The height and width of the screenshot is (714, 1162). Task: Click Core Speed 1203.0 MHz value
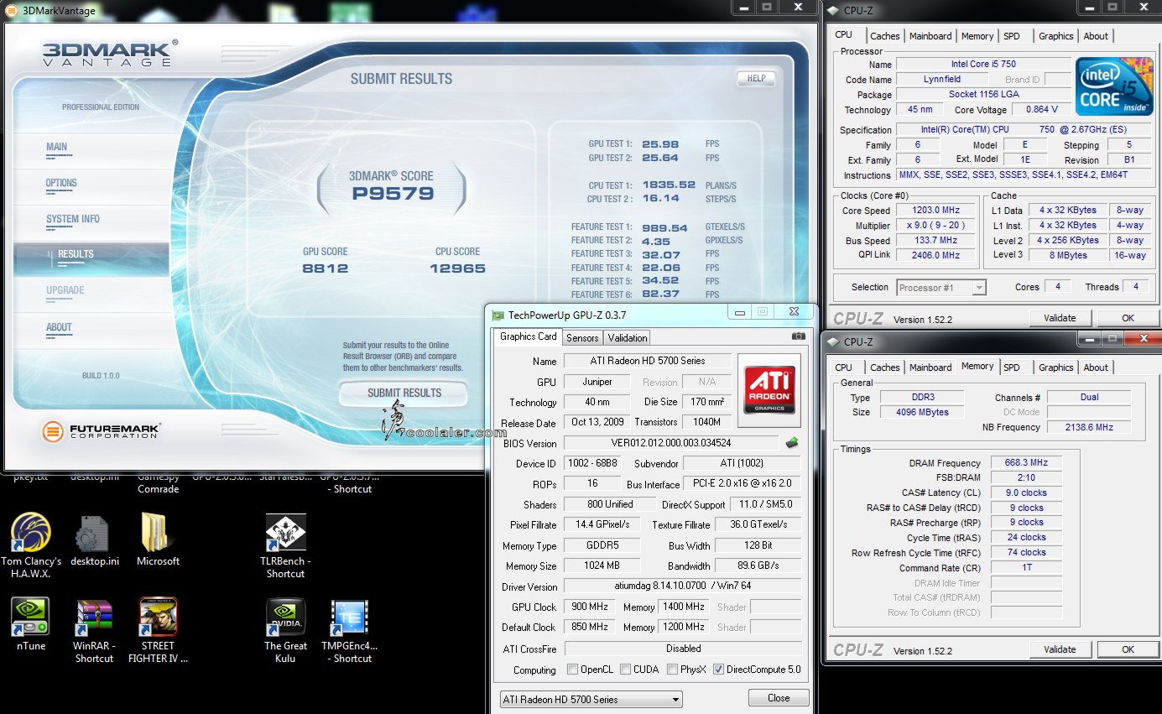coord(934,211)
